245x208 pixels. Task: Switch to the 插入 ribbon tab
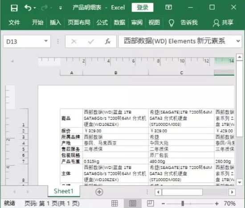click(55, 23)
